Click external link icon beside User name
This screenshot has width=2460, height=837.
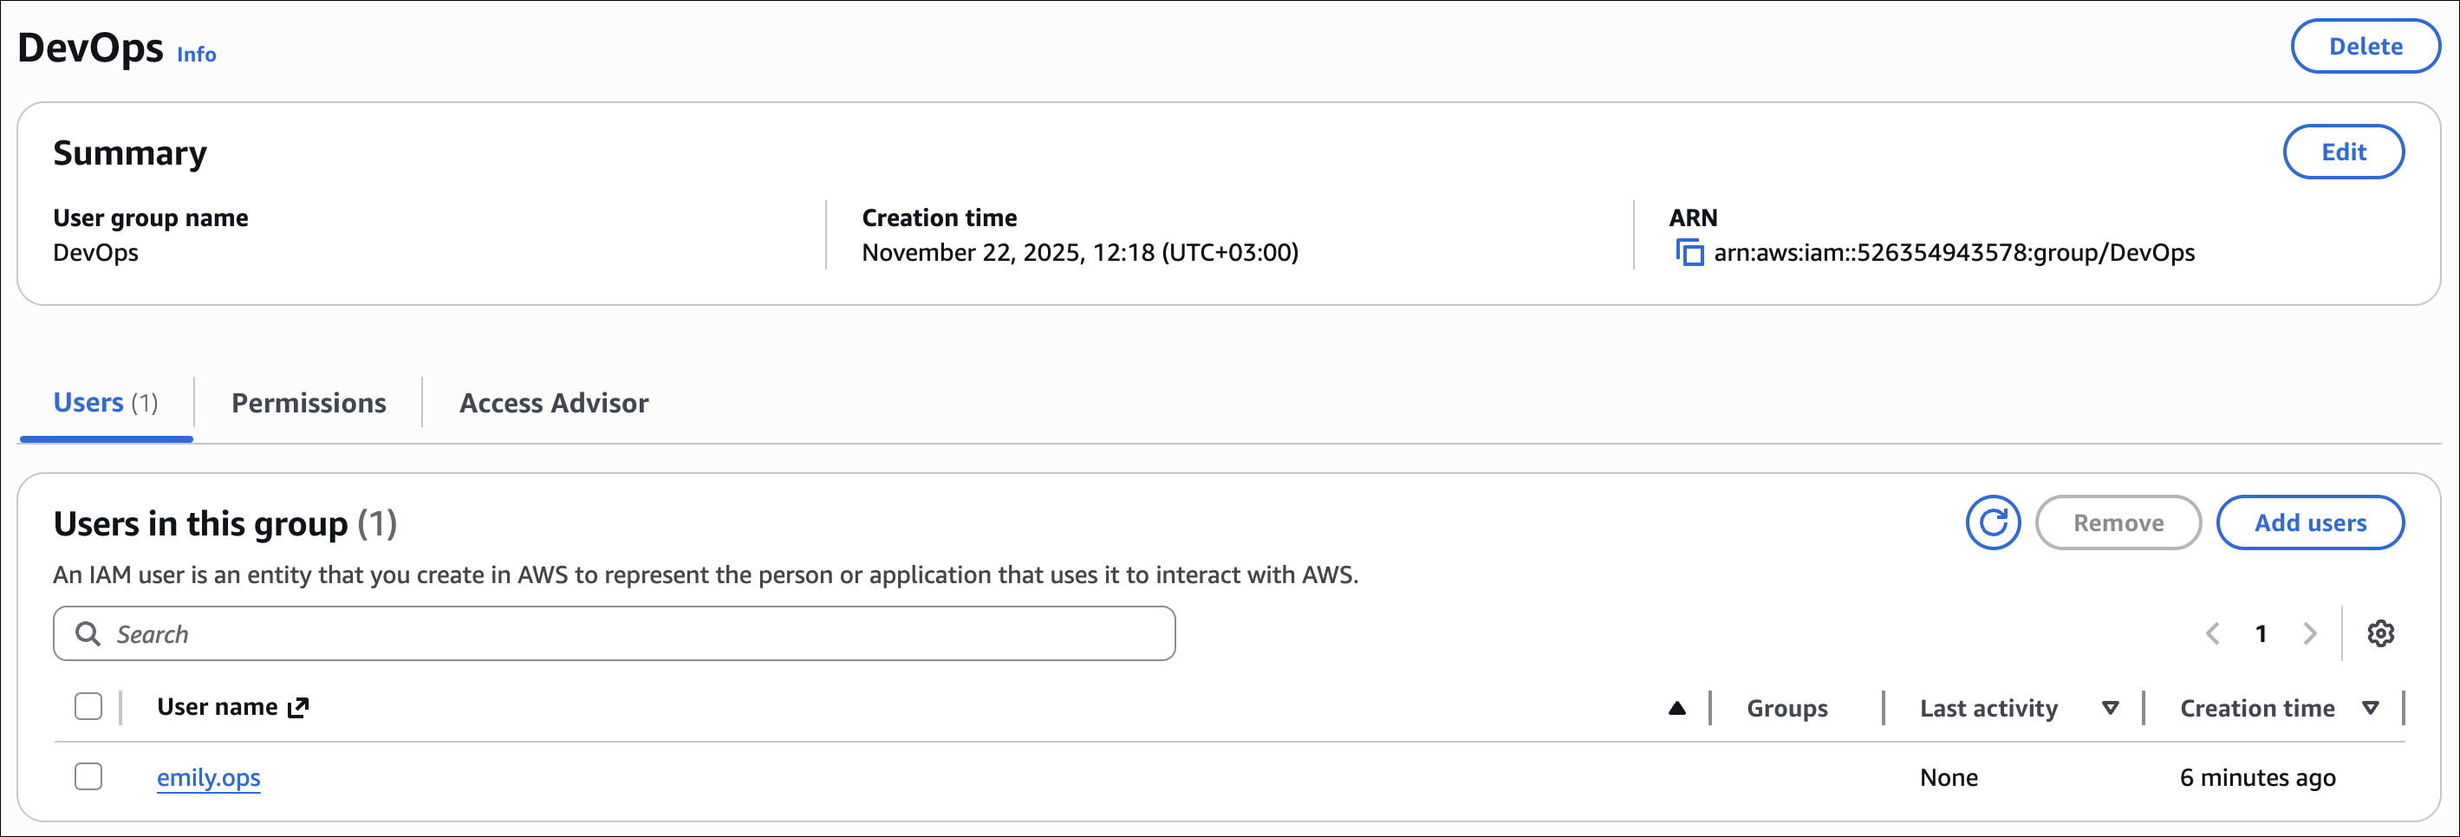pos(299,707)
